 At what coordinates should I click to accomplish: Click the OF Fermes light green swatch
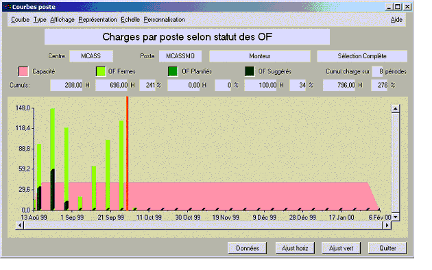coord(101,71)
